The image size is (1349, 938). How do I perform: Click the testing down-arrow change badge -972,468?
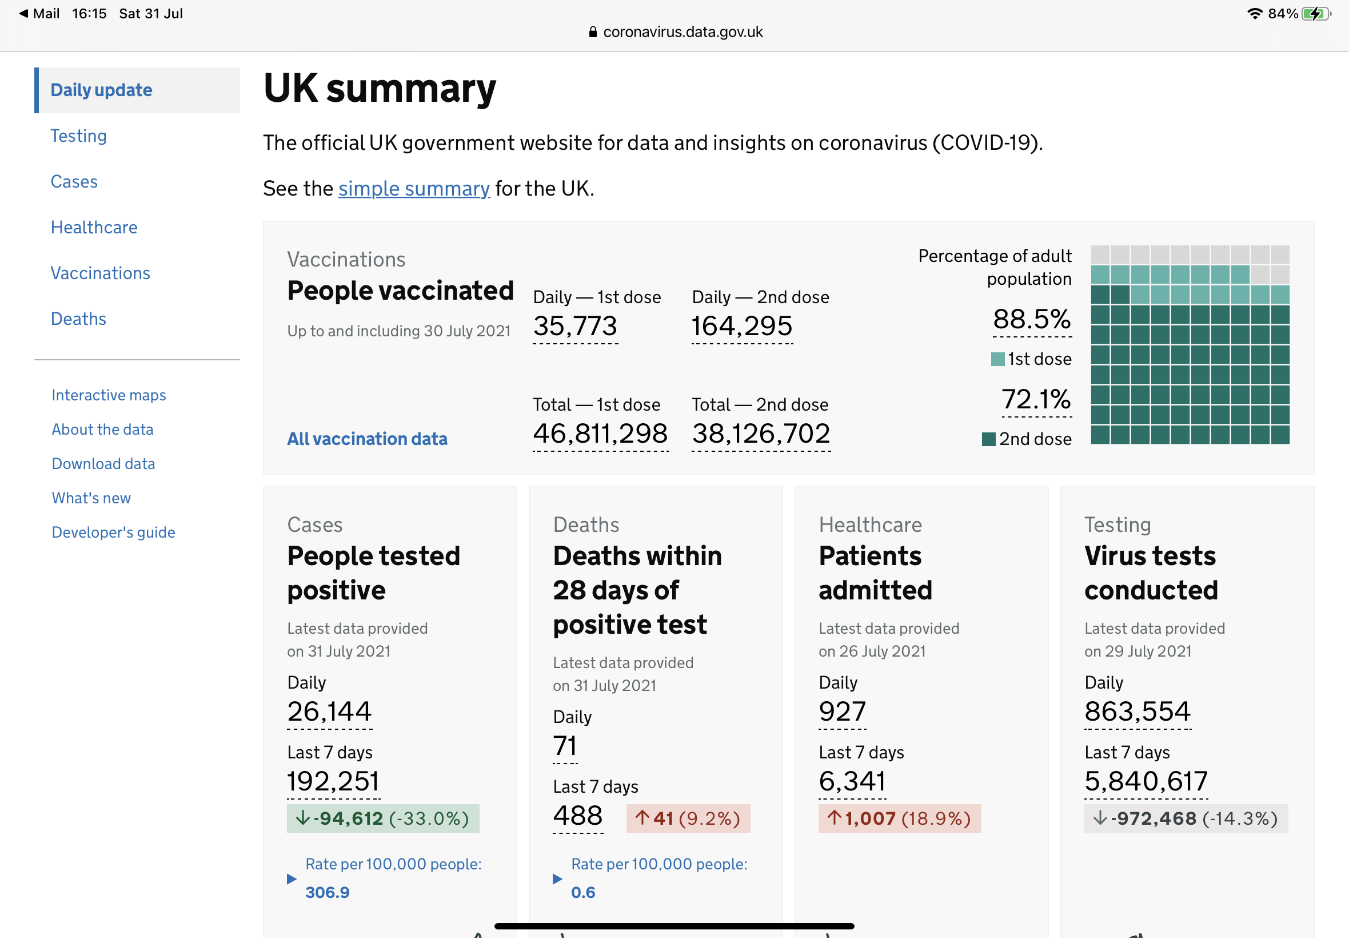[x=1186, y=818]
